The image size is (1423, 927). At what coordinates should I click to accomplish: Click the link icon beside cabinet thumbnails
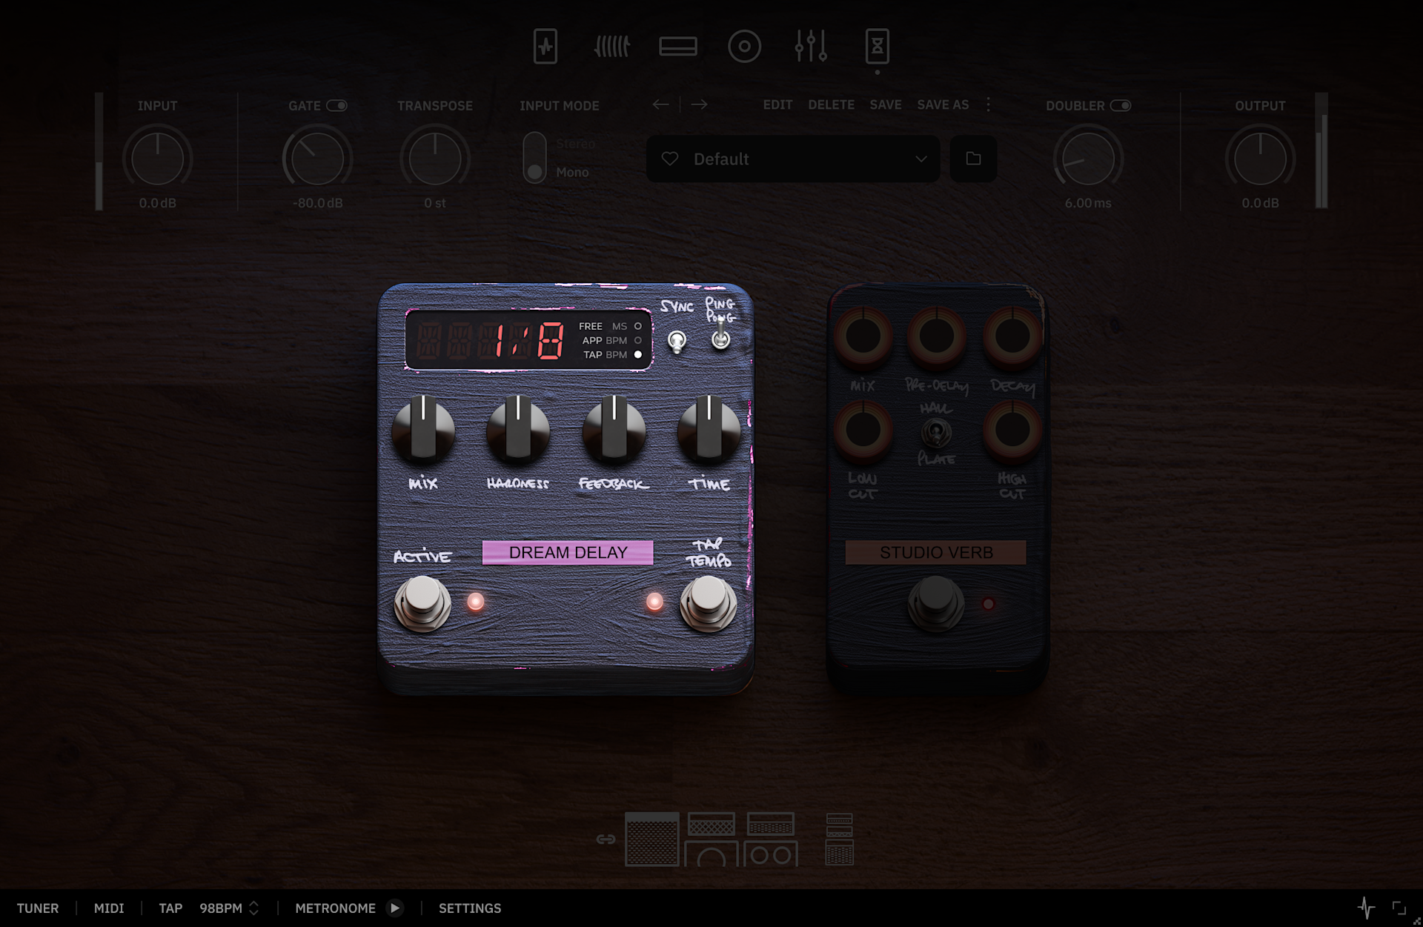coord(606,839)
